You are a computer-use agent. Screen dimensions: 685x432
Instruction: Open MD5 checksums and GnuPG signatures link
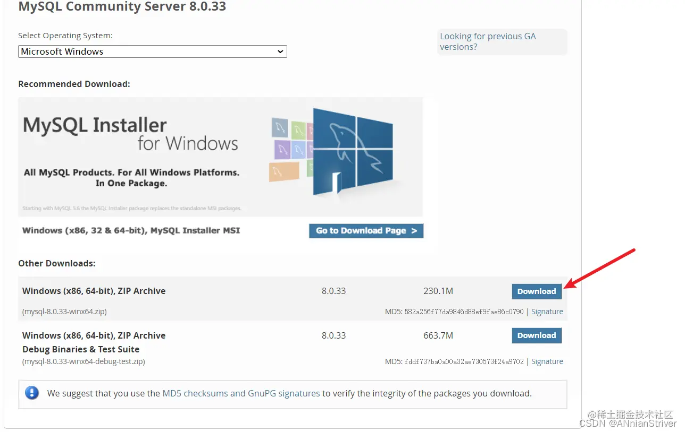(x=241, y=394)
